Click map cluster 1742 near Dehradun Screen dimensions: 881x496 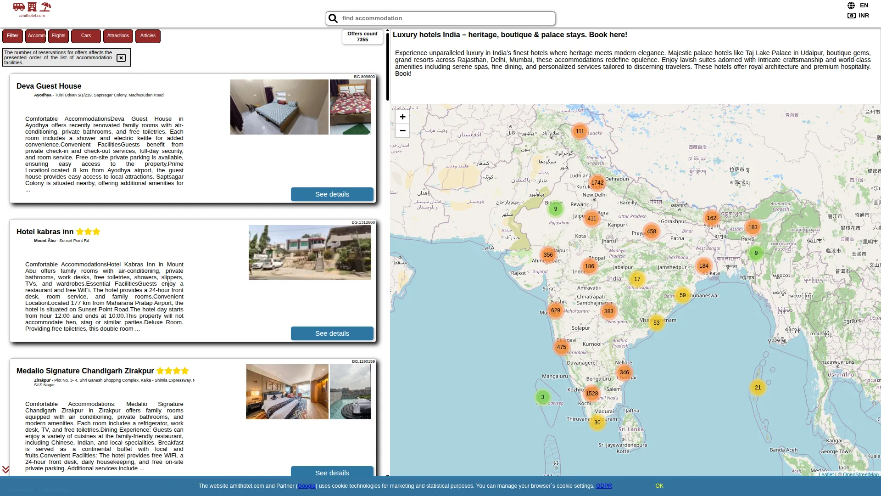click(597, 183)
